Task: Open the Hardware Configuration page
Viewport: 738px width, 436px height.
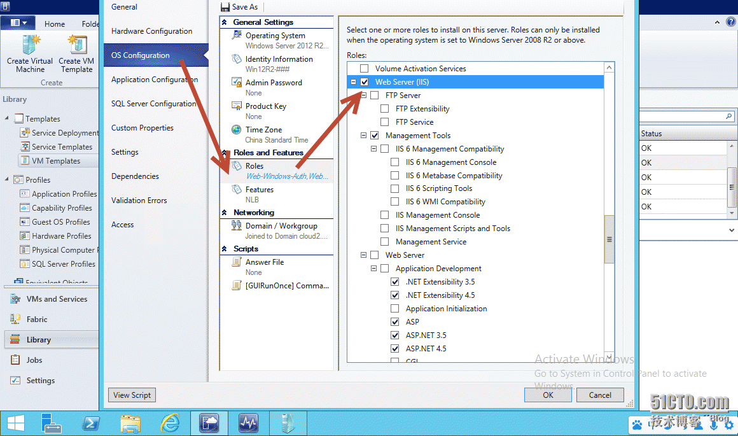Action: tap(152, 31)
